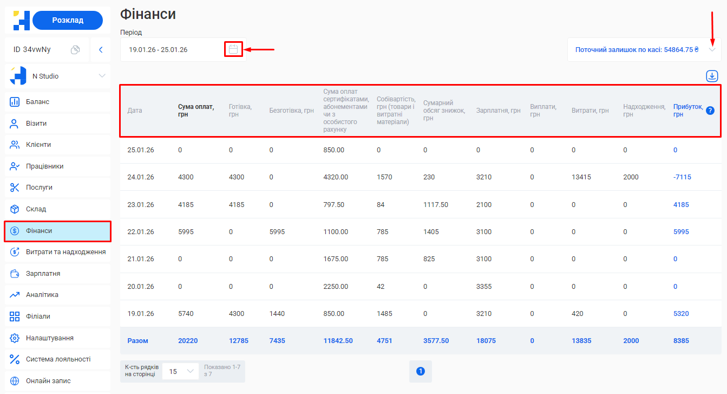This screenshot has height=394, width=727.
Task: Go to Баланс in the sidebar
Action: click(x=37, y=102)
